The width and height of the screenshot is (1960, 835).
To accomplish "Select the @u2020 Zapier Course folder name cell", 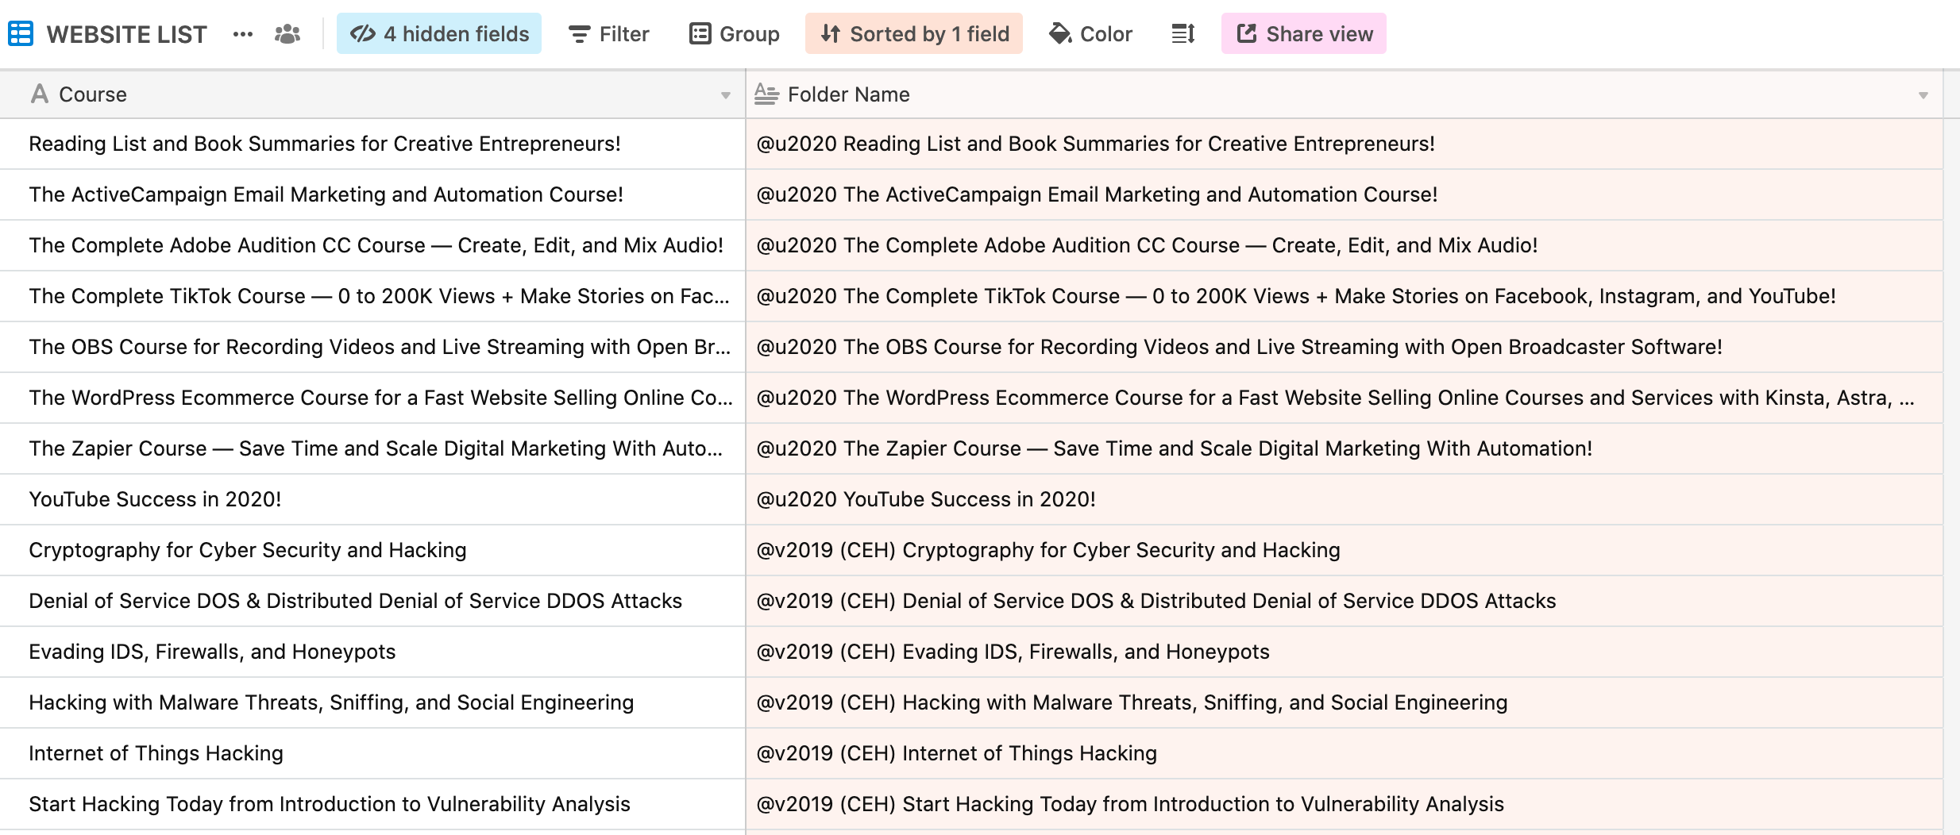I will coord(1174,448).
